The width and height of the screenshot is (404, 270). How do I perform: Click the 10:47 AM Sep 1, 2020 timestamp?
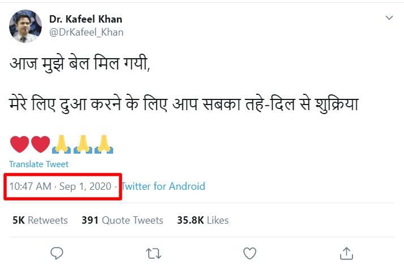62,186
